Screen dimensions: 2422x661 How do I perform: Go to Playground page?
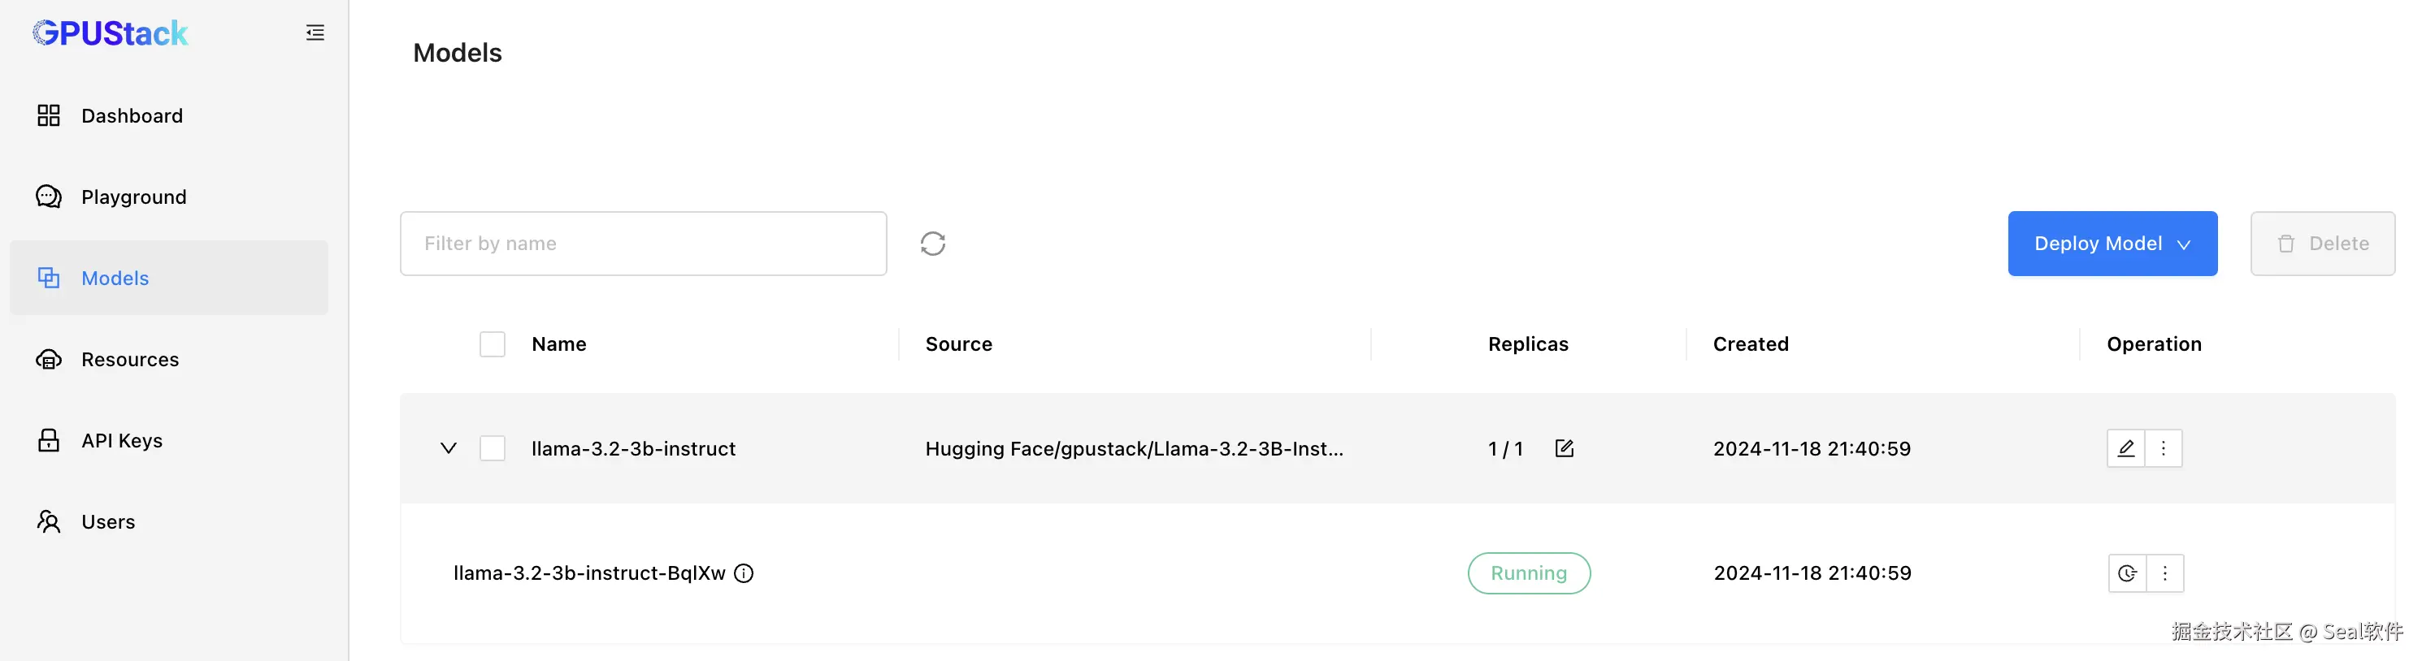click(x=133, y=197)
